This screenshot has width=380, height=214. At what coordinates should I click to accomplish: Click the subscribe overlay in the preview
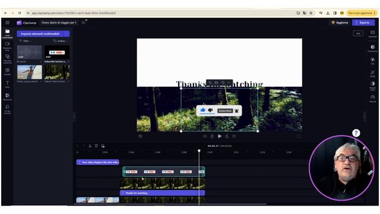coord(219,111)
